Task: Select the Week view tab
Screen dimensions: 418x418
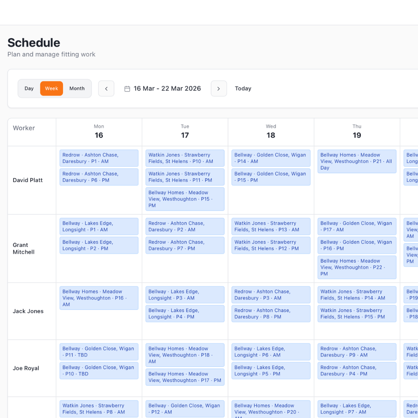Action: tap(51, 89)
